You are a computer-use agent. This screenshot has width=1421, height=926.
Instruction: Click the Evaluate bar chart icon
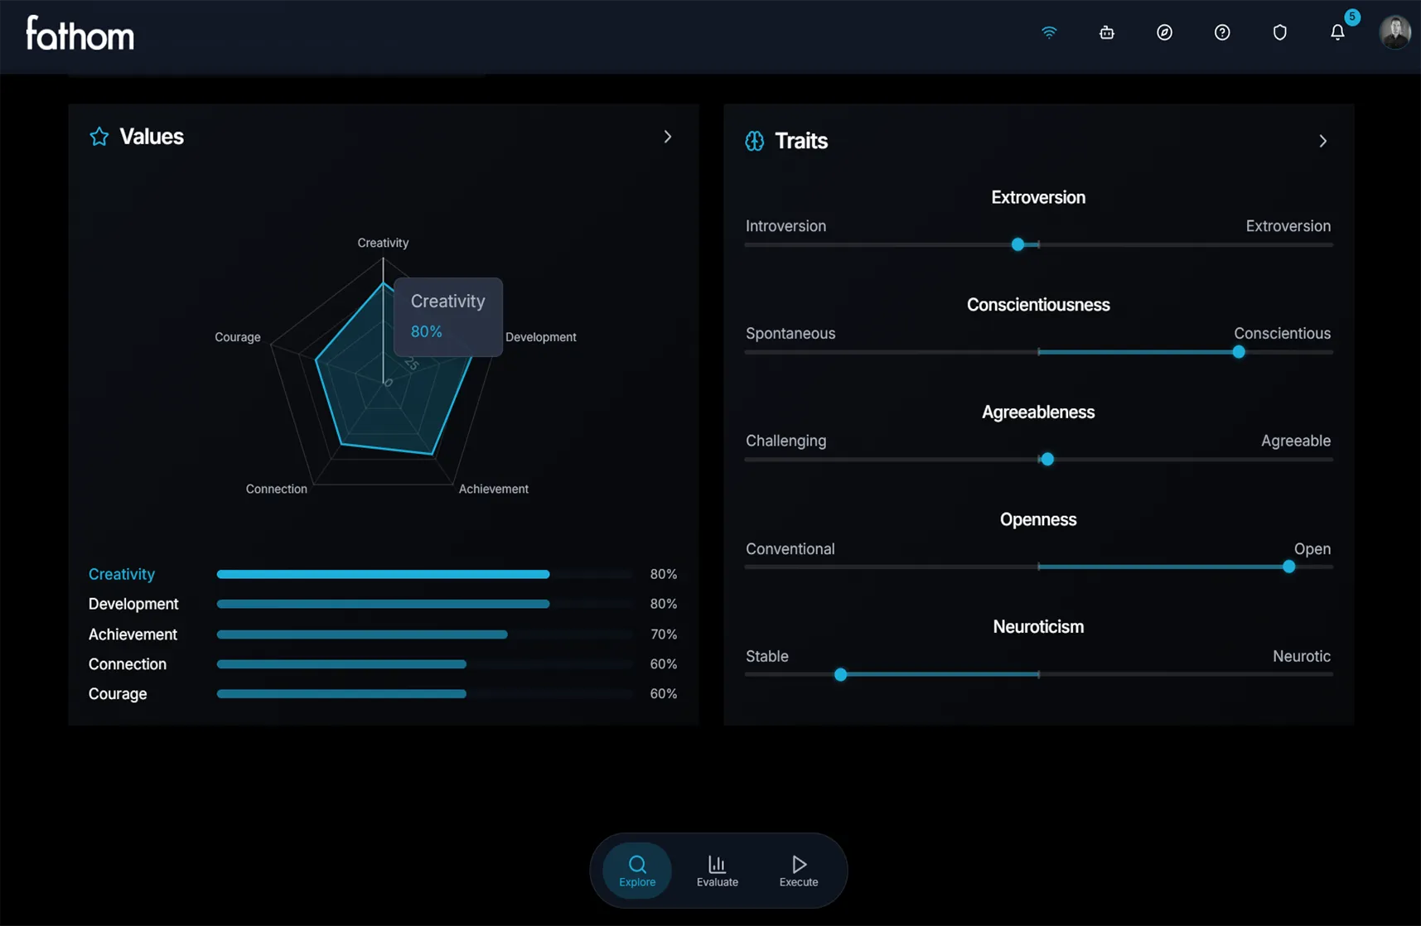coord(717,864)
